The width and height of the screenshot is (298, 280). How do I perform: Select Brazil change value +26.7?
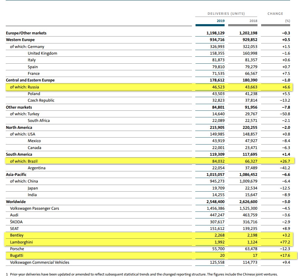pos(285,161)
